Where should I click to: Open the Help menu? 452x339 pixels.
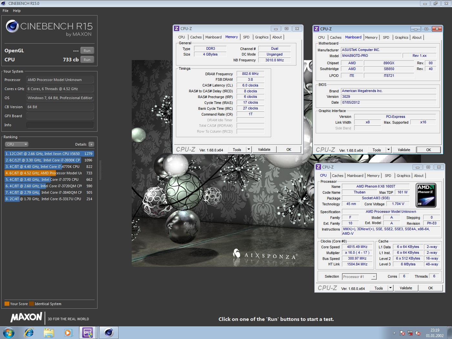(x=17, y=11)
